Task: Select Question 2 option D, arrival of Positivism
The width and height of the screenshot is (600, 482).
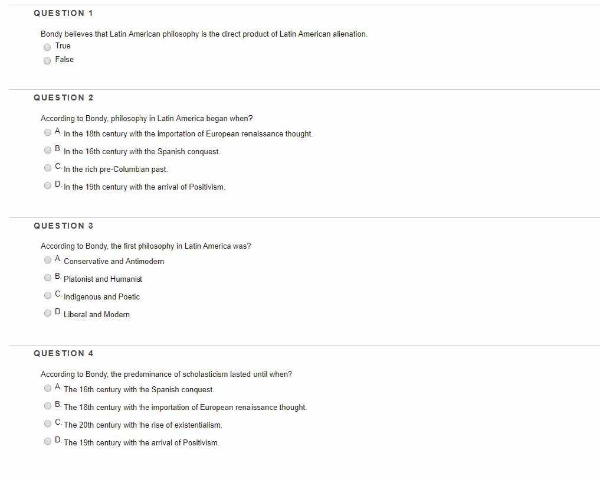Action: (x=48, y=185)
